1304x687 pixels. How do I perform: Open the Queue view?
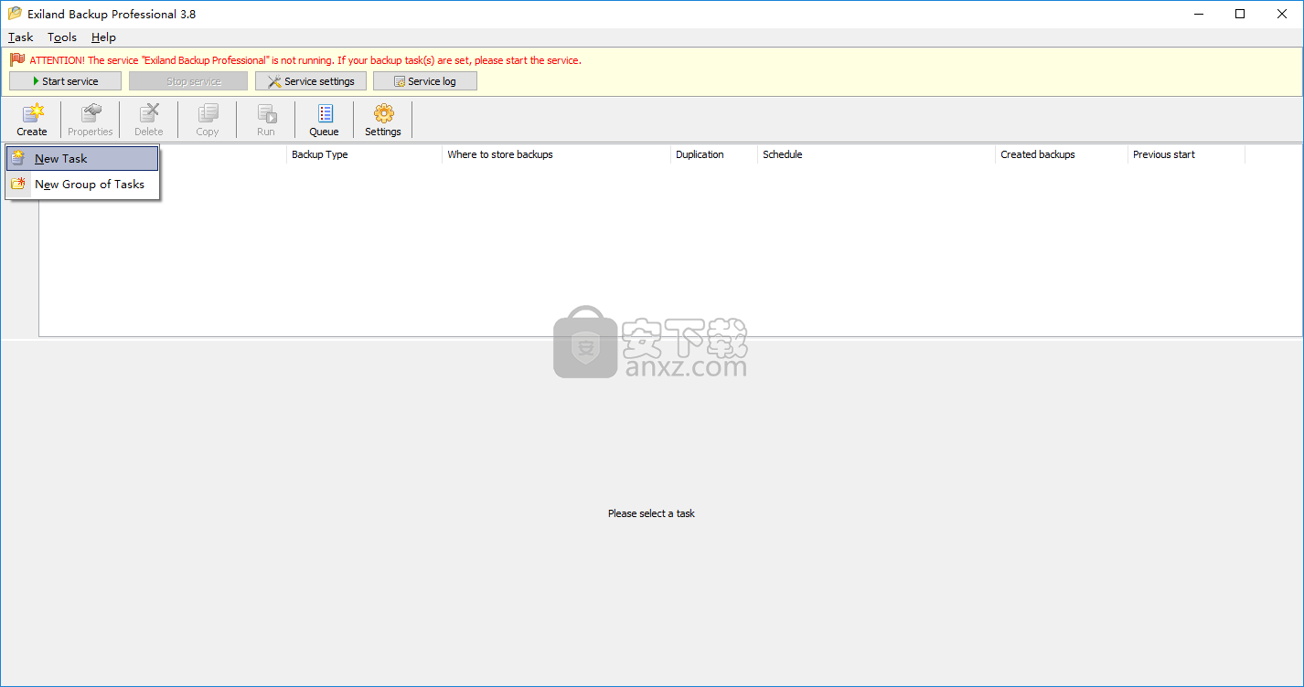pyautogui.click(x=324, y=120)
